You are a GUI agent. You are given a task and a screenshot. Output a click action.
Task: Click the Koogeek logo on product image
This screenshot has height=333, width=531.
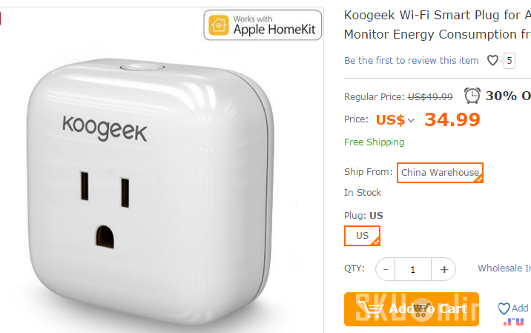tap(105, 128)
